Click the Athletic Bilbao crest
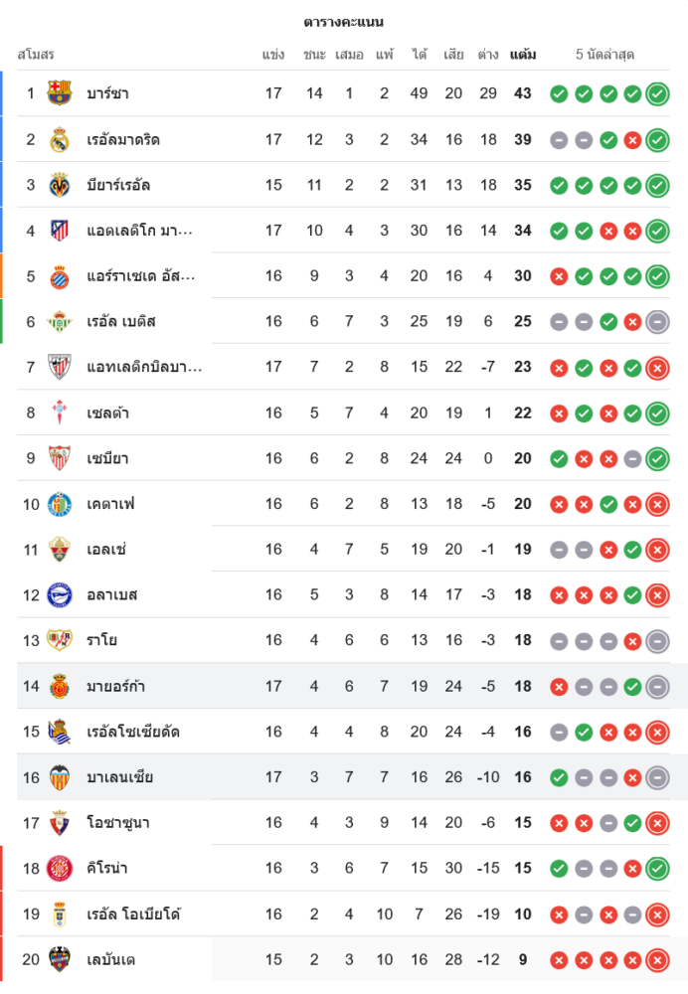Viewport: 688px width, 994px height. pyautogui.click(x=60, y=367)
